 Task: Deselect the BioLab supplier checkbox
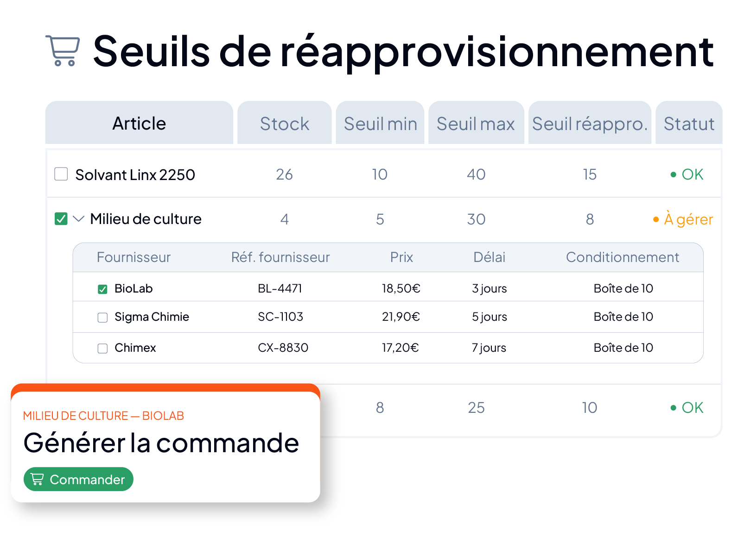point(102,289)
